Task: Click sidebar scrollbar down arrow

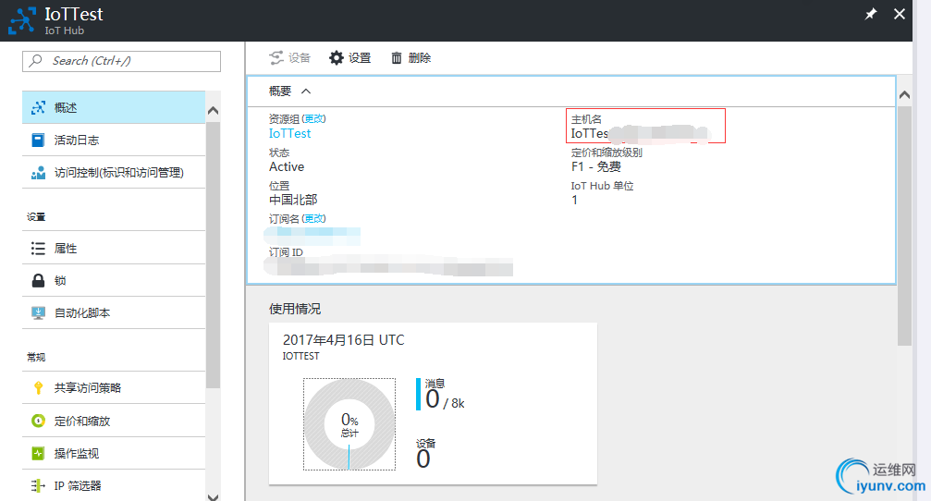Action: pos(214,496)
